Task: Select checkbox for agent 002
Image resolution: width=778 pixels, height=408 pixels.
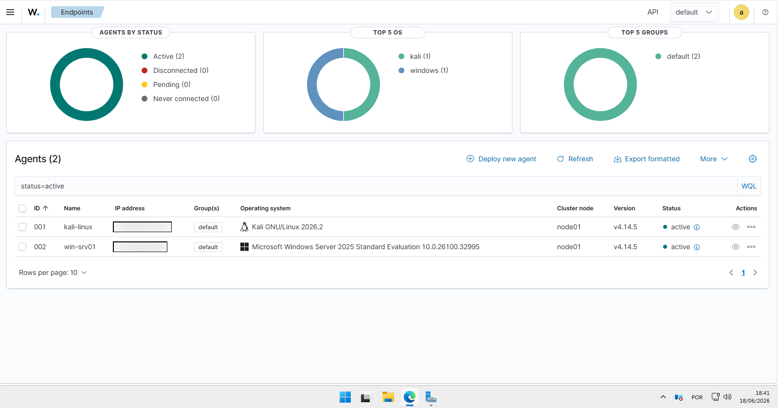Action: (22, 247)
